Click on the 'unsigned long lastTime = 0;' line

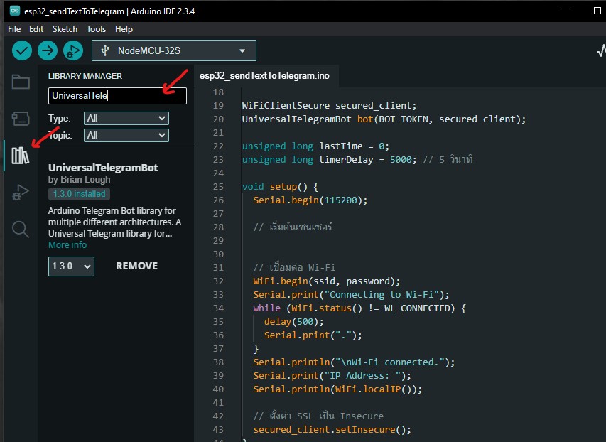pyautogui.click(x=315, y=146)
